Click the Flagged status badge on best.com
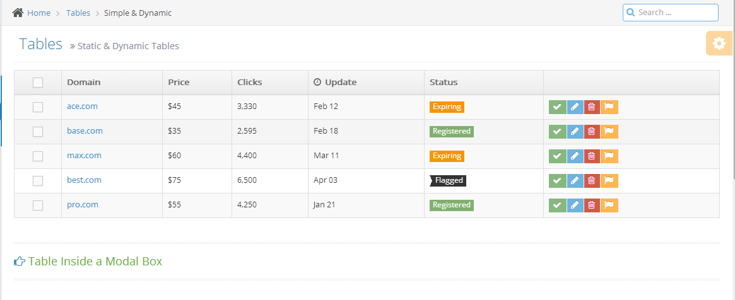 coord(448,180)
